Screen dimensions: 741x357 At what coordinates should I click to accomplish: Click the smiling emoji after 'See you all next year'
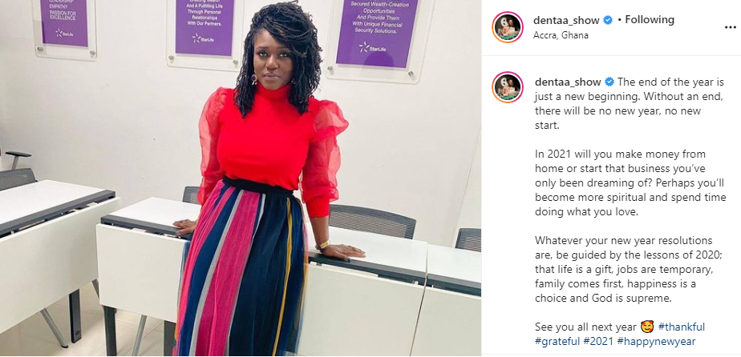(646, 327)
